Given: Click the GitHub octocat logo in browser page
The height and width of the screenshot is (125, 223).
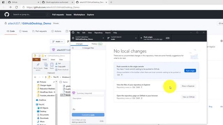Looking at the screenshot, I should [7, 15].
